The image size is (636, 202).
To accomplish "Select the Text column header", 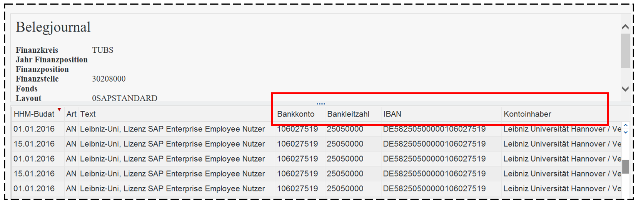I will click(x=88, y=114).
